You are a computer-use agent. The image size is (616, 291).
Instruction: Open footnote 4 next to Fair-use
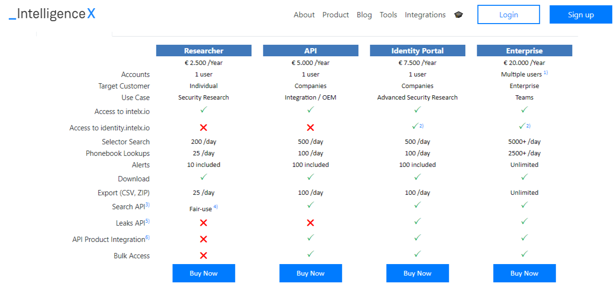coord(216,207)
